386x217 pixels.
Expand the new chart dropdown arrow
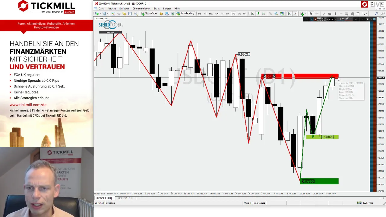100,14
